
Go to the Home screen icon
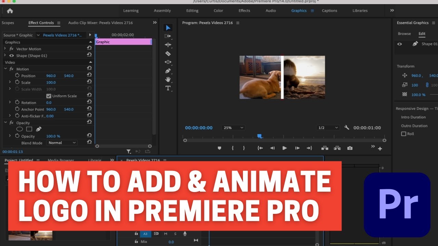(10, 11)
